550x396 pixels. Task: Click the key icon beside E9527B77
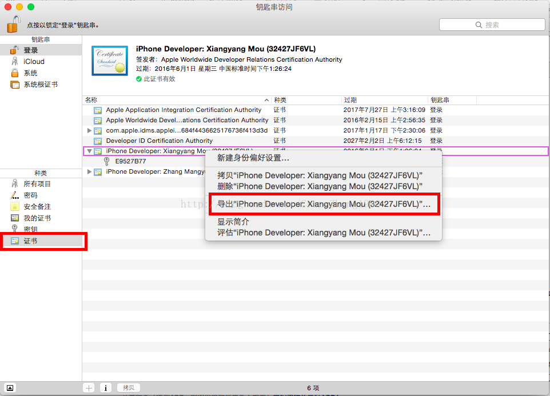[107, 161]
